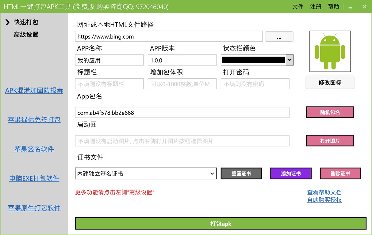Click the "..." file browse button

click(279, 36)
